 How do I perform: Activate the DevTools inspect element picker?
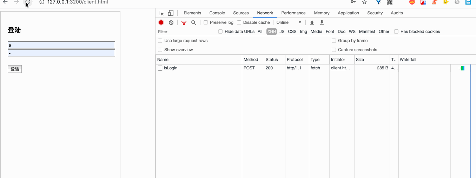point(161,13)
